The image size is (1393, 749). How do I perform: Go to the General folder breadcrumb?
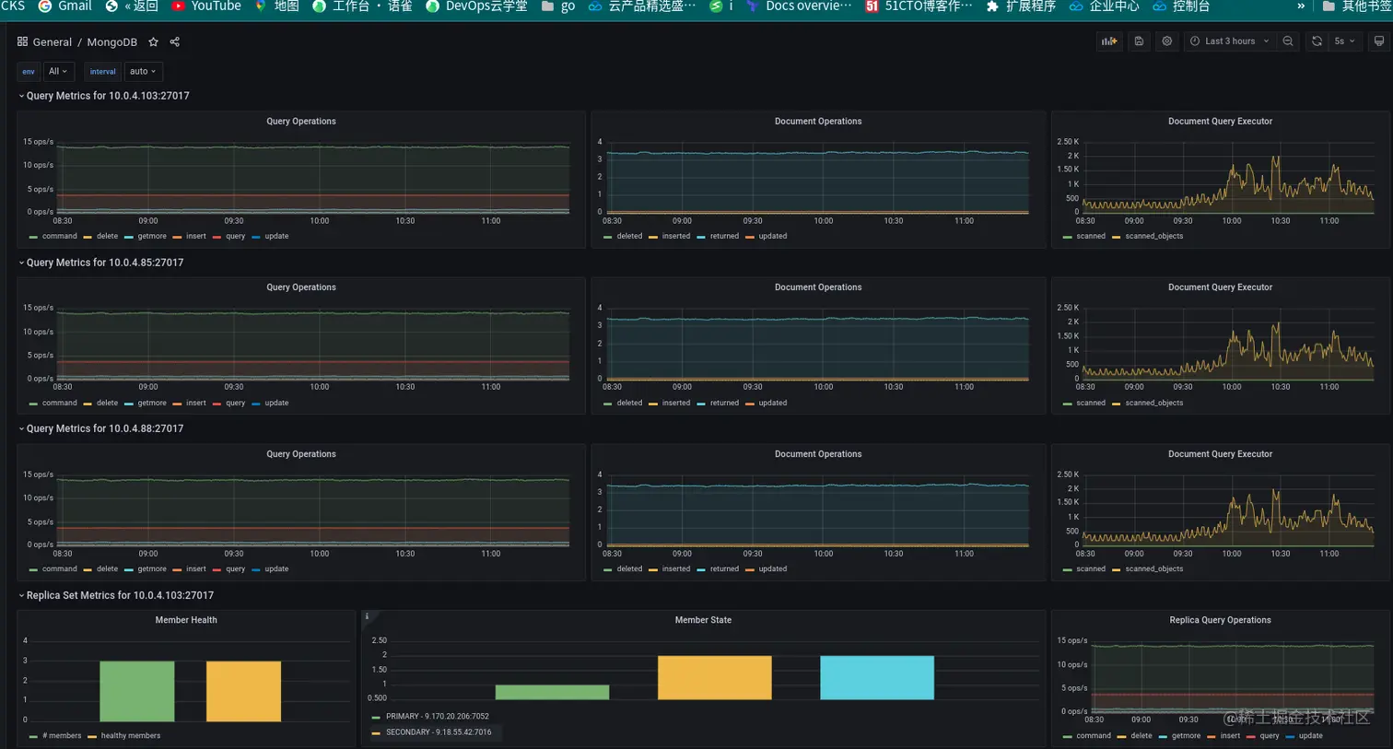click(52, 42)
